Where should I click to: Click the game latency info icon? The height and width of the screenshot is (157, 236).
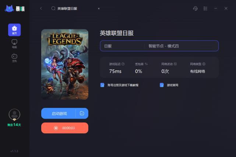pyautogui.click(x=123, y=64)
